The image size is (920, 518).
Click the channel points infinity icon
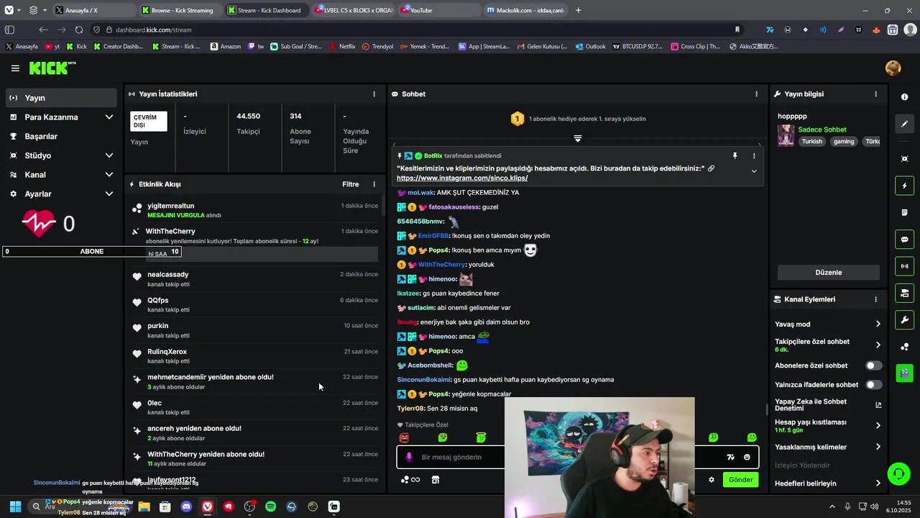coord(410,480)
